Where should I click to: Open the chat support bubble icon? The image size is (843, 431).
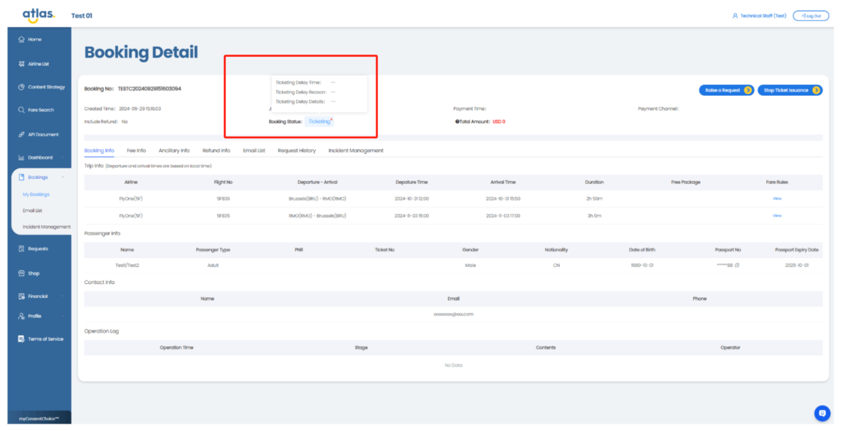pyautogui.click(x=822, y=413)
